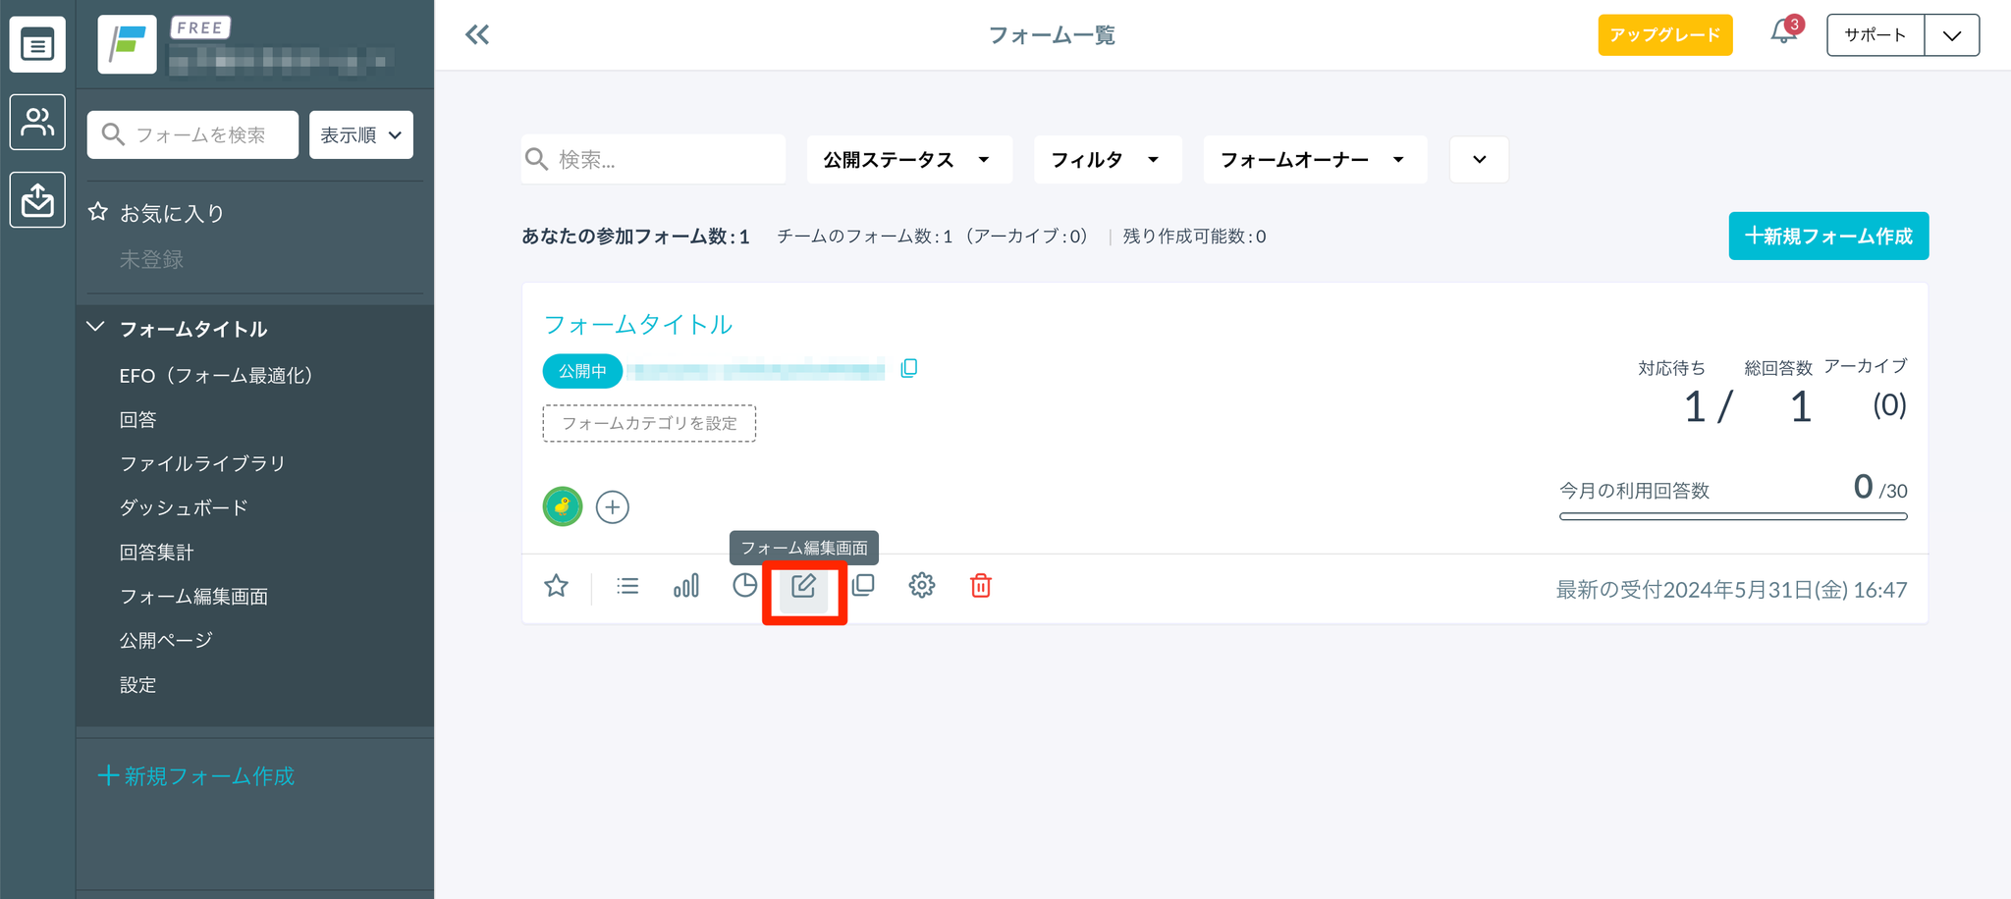Click the 最新の受付 date text
Viewport: 2011px width, 899px height.
click(1731, 590)
